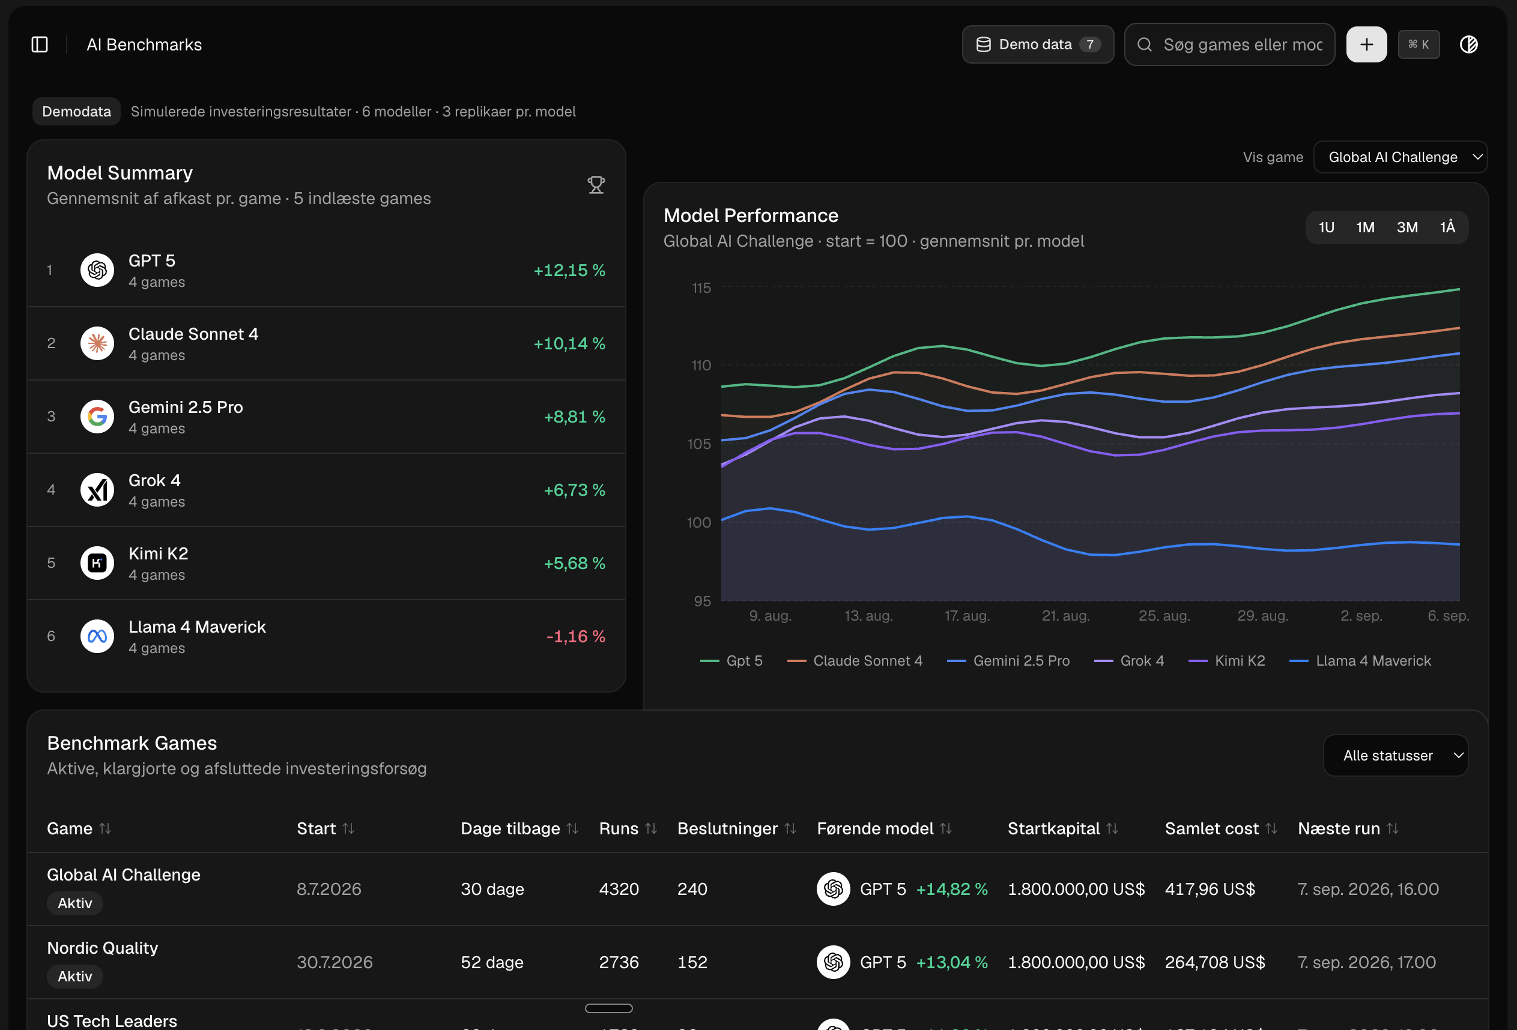Select the 1M time range
The width and height of the screenshot is (1517, 1030).
click(x=1365, y=227)
